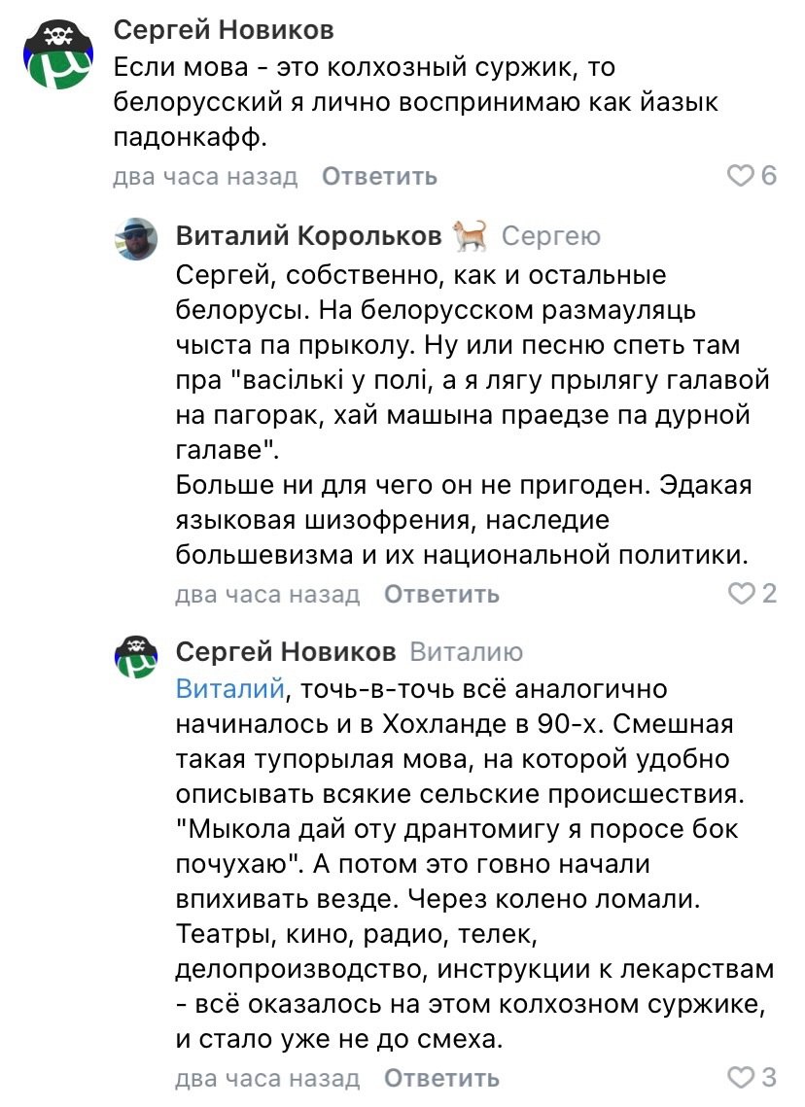Reply to the last comment in thread
Screen dimensions: 805x1107
coord(441,1077)
